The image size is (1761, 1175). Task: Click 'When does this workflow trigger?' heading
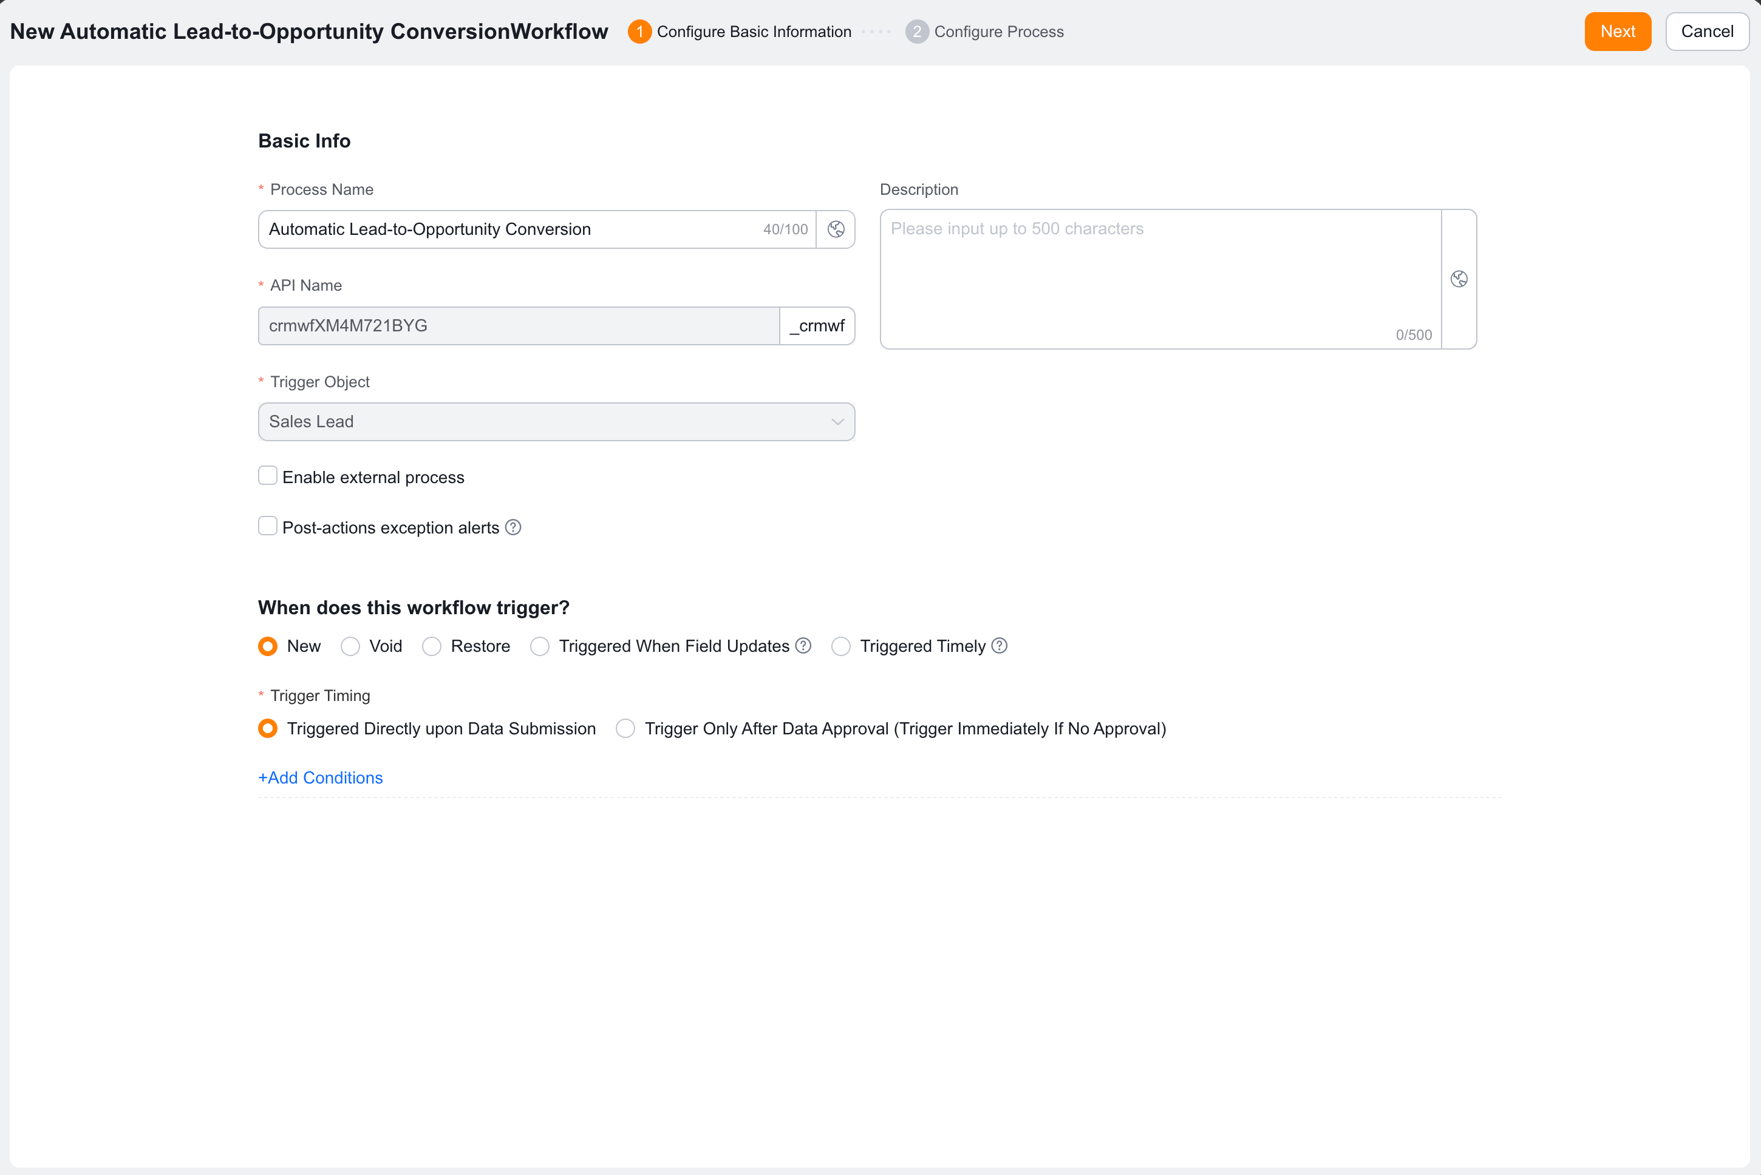click(x=414, y=608)
